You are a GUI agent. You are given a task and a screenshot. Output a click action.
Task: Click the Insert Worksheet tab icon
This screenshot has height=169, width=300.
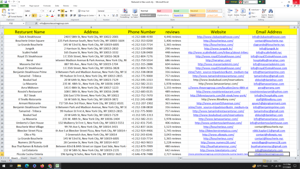(41, 158)
